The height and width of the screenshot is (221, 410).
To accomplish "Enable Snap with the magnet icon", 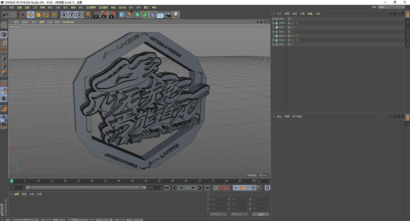I will [4, 108].
